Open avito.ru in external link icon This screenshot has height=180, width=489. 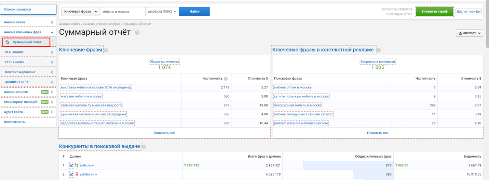point(72,165)
